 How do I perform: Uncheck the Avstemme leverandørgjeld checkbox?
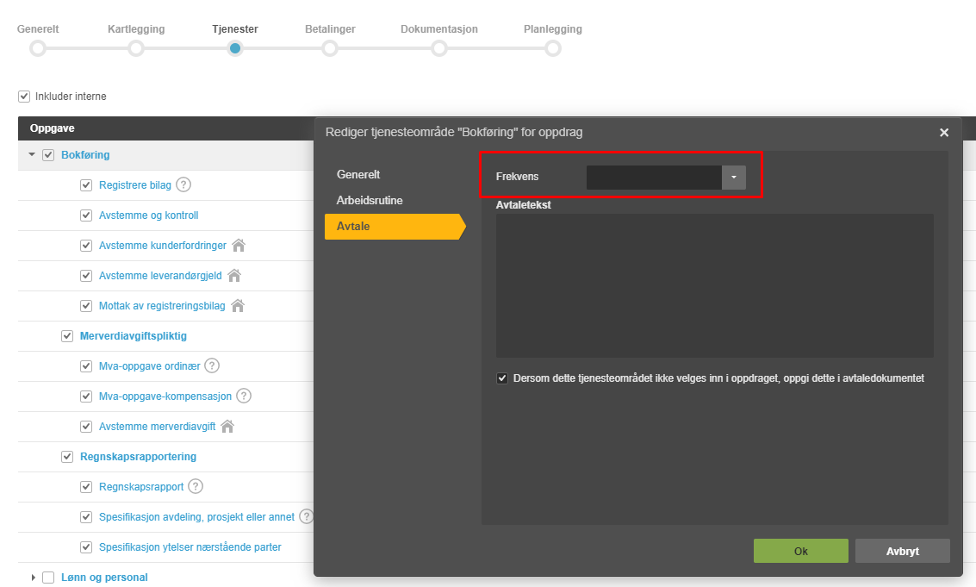coord(86,276)
